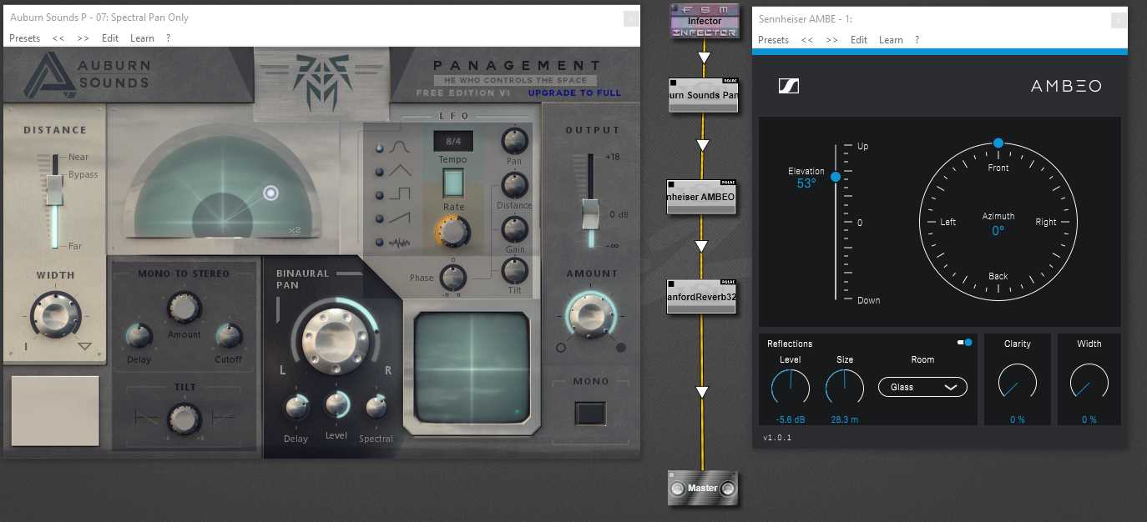1147x522 pixels.
Task: Disable the AMBEO Reflections switch
Action: click(x=965, y=342)
